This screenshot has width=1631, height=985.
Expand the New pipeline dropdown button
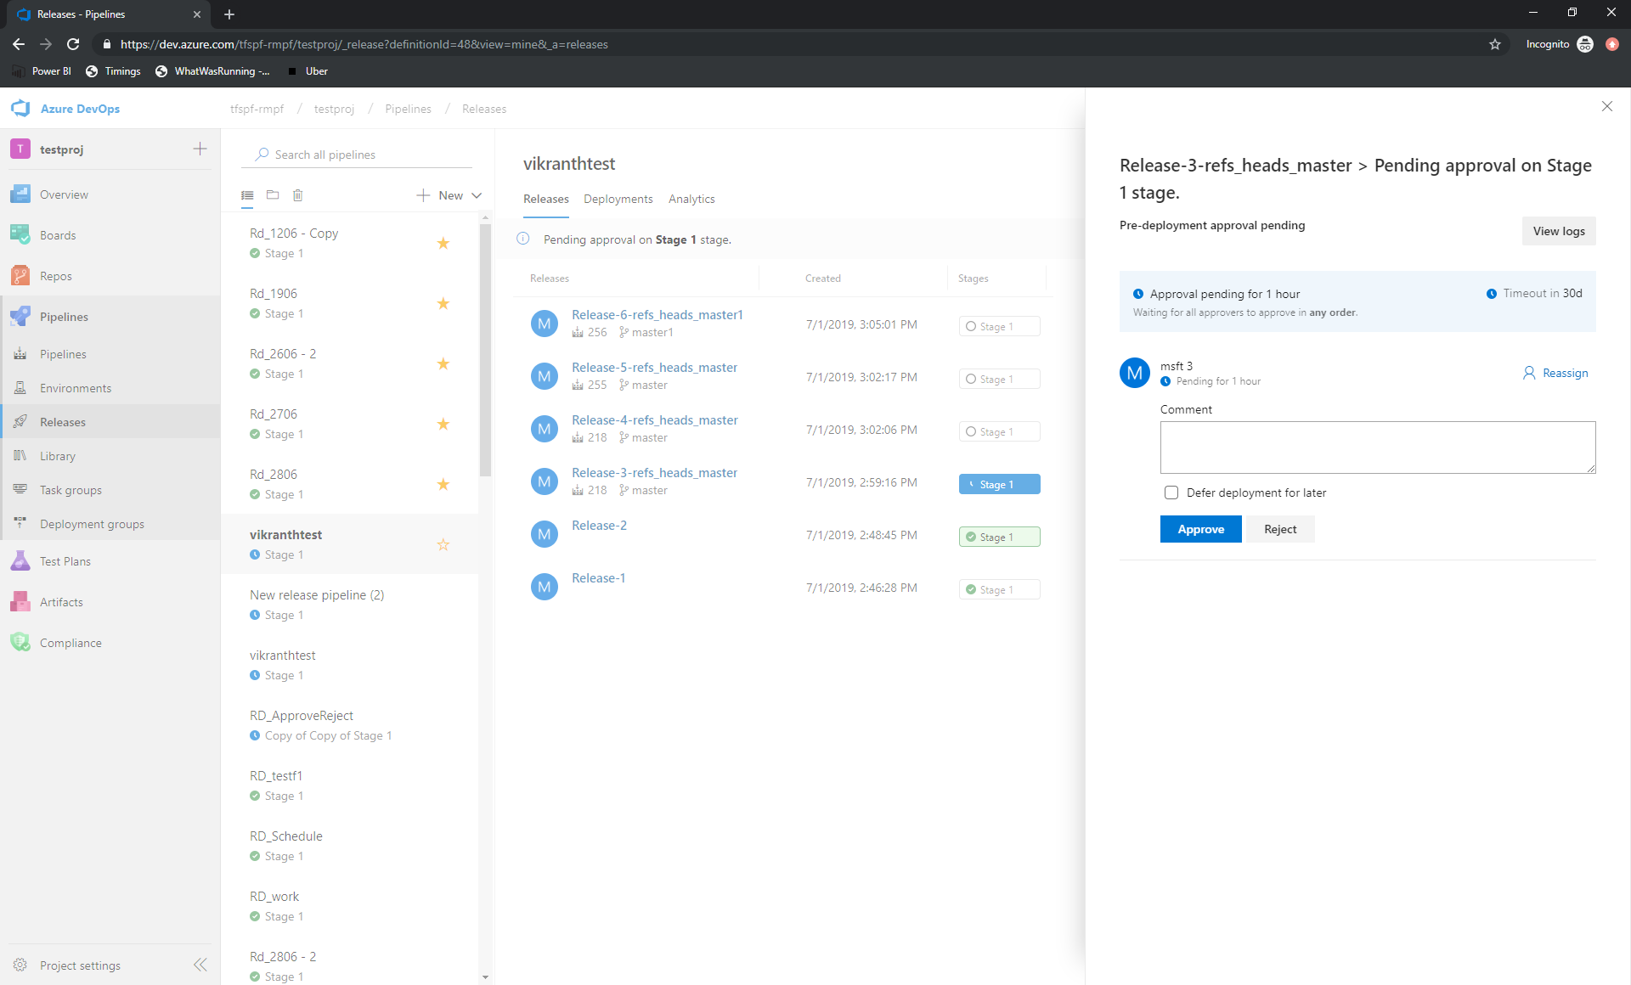477,194
